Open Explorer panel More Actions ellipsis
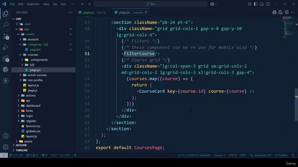The width and height of the screenshot is (298, 167). tap(70, 13)
